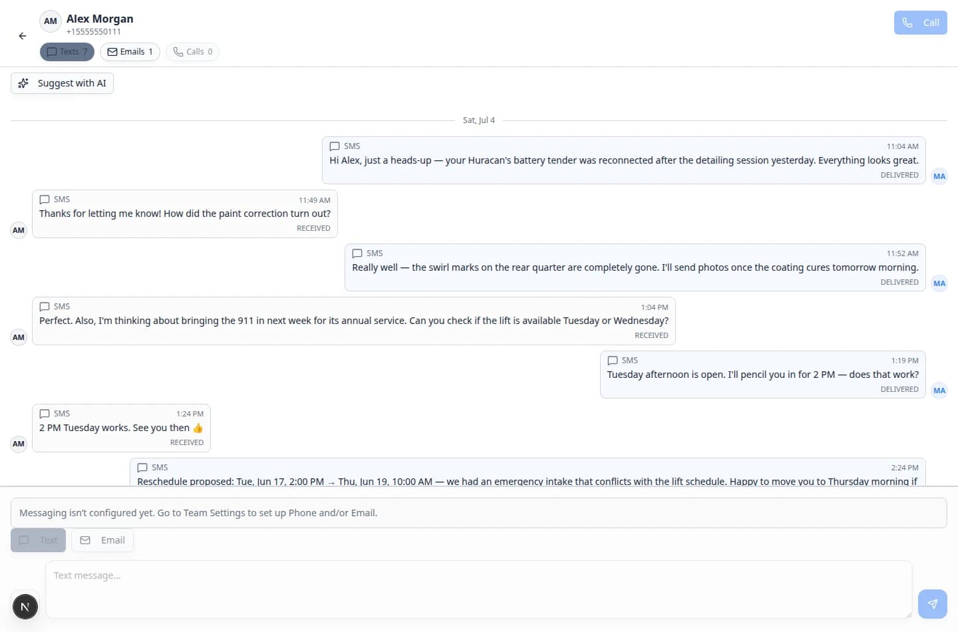Click the phone number +15555550111

tap(94, 32)
